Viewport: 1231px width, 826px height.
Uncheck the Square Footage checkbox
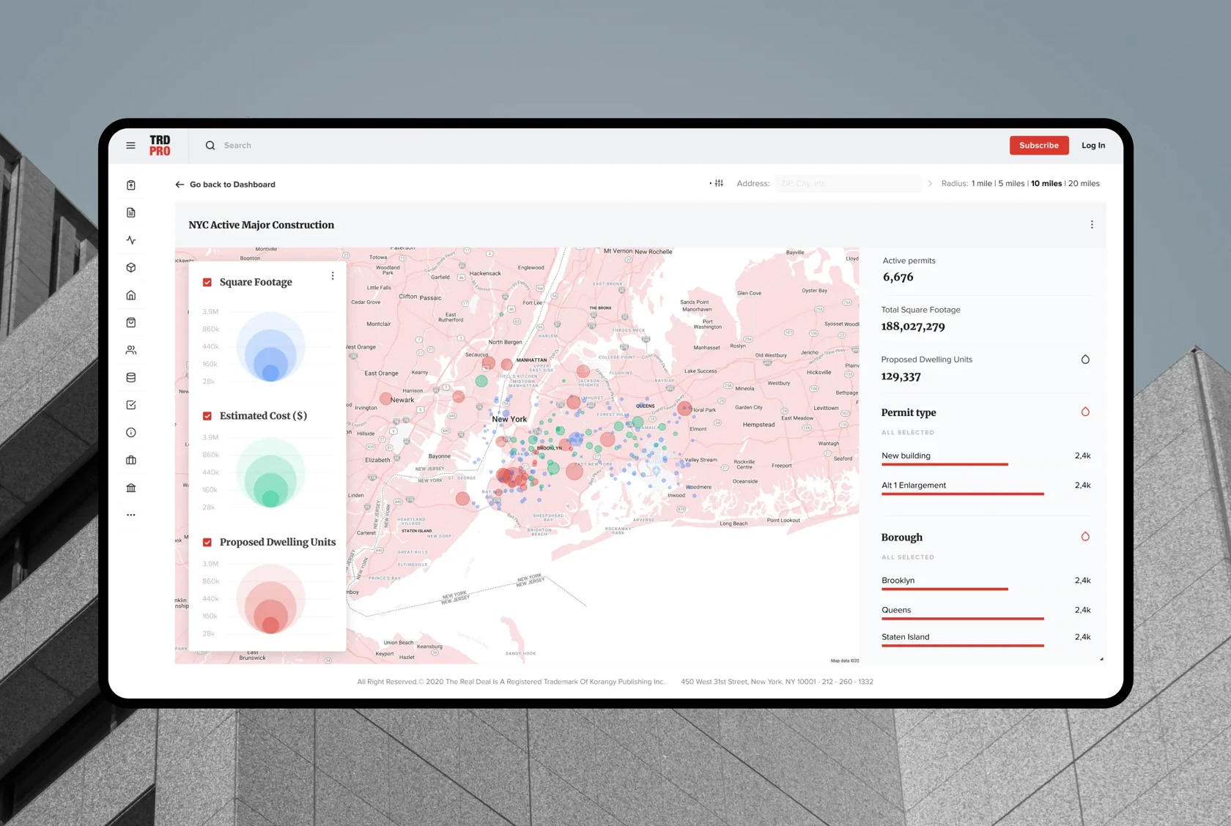[x=207, y=282]
